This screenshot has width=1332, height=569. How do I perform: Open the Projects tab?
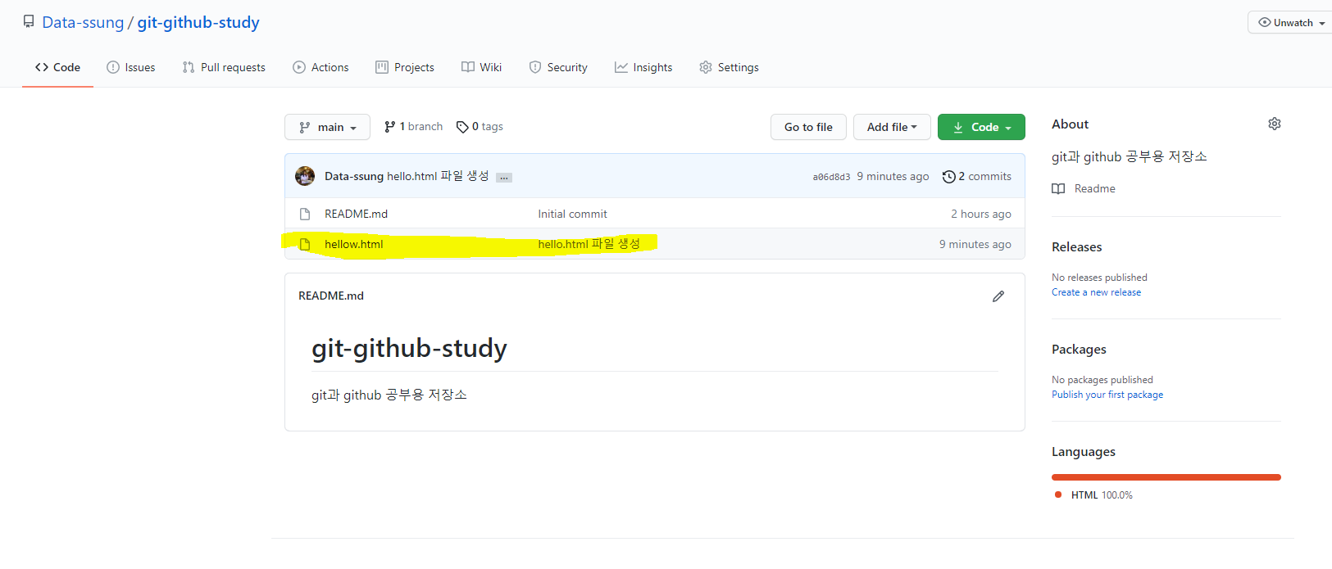[405, 67]
